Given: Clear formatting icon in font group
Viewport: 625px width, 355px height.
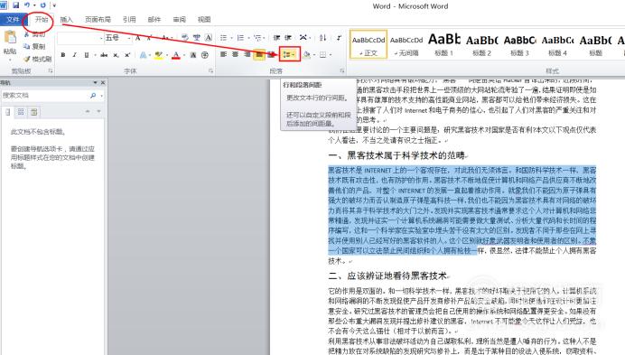Looking at the screenshot, I should coord(184,38).
